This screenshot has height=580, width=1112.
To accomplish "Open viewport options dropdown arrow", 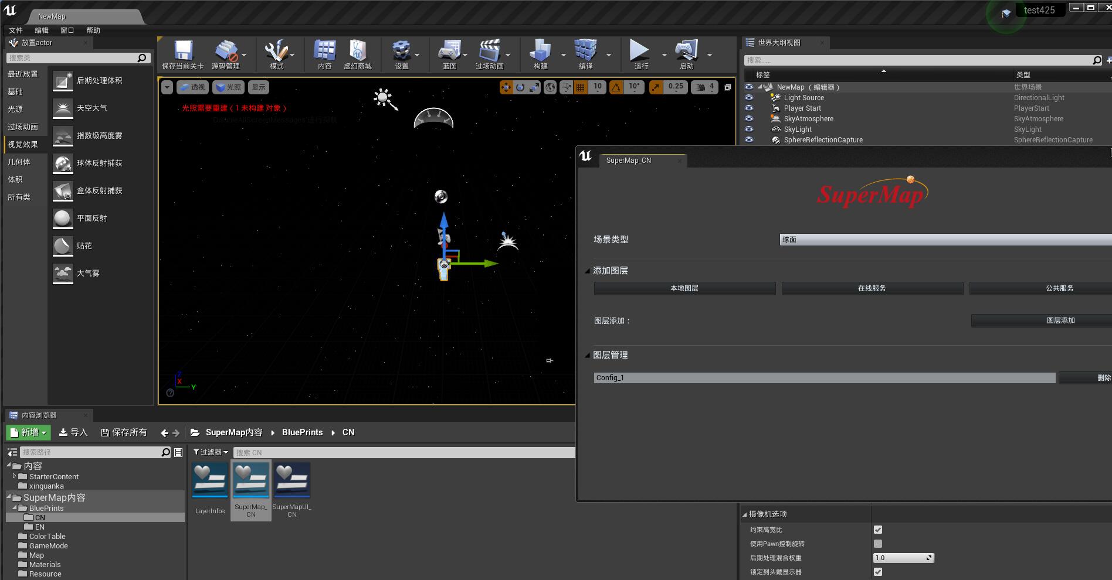I will point(167,87).
